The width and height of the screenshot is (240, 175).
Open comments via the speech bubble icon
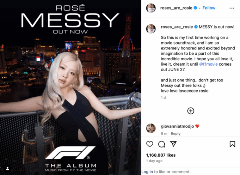point(161,144)
